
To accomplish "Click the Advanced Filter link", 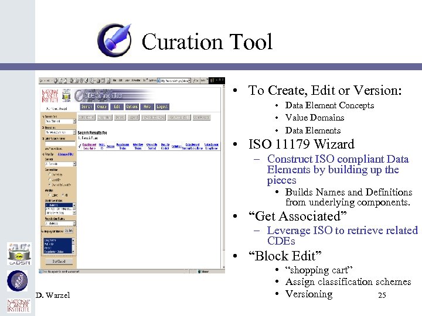I will click(x=66, y=154).
